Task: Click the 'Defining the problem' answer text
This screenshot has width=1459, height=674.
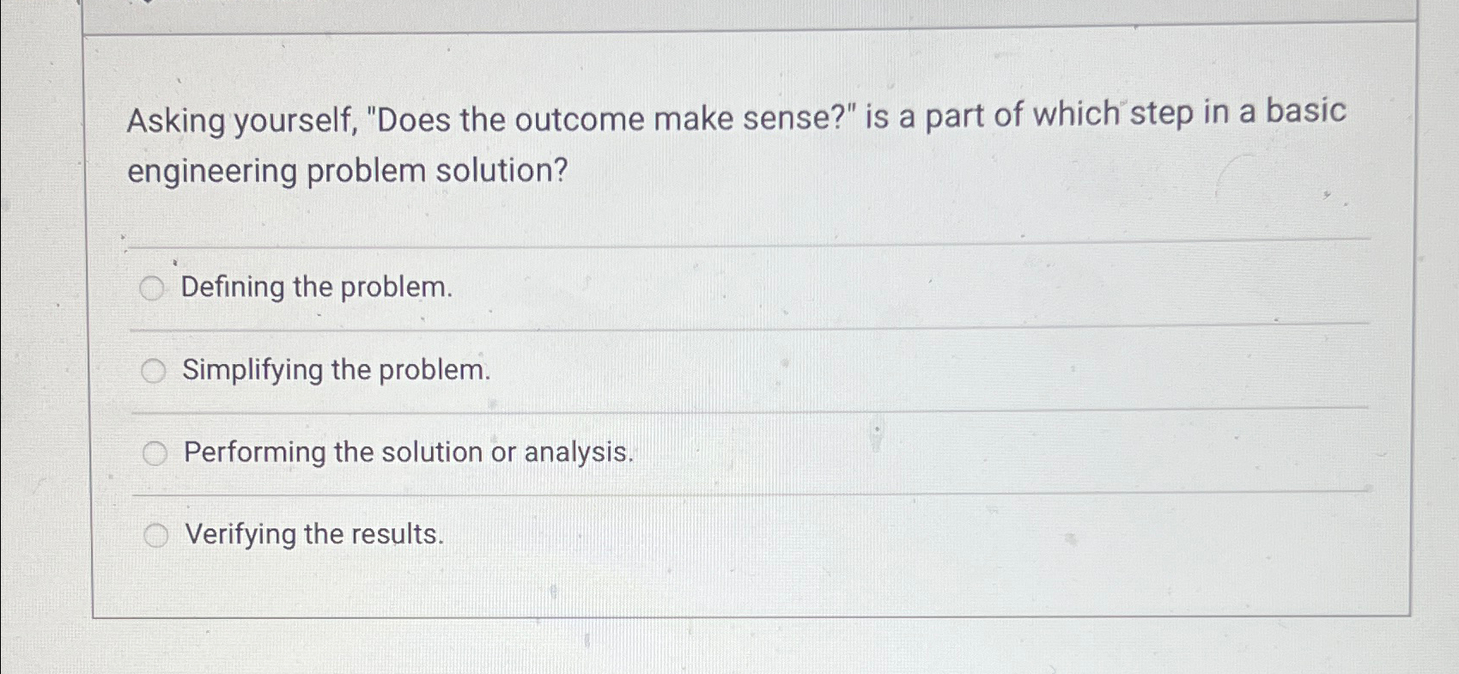Action: click(x=317, y=288)
